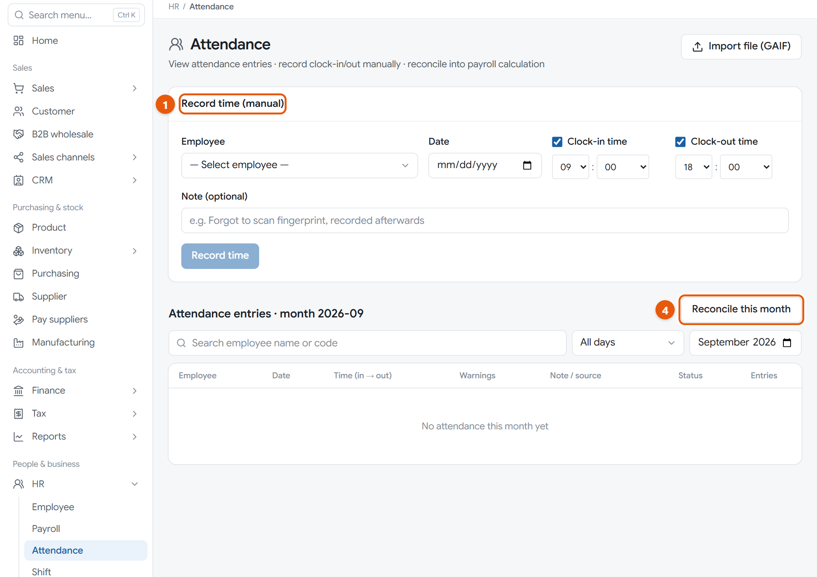Click the Pay suppliers coins icon
This screenshot has width=817, height=577.
click(18, 320)
